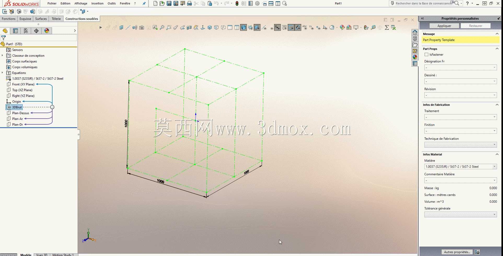Open the Outils menu
This screenshot has width=503, height=256.
coord(112,3)
